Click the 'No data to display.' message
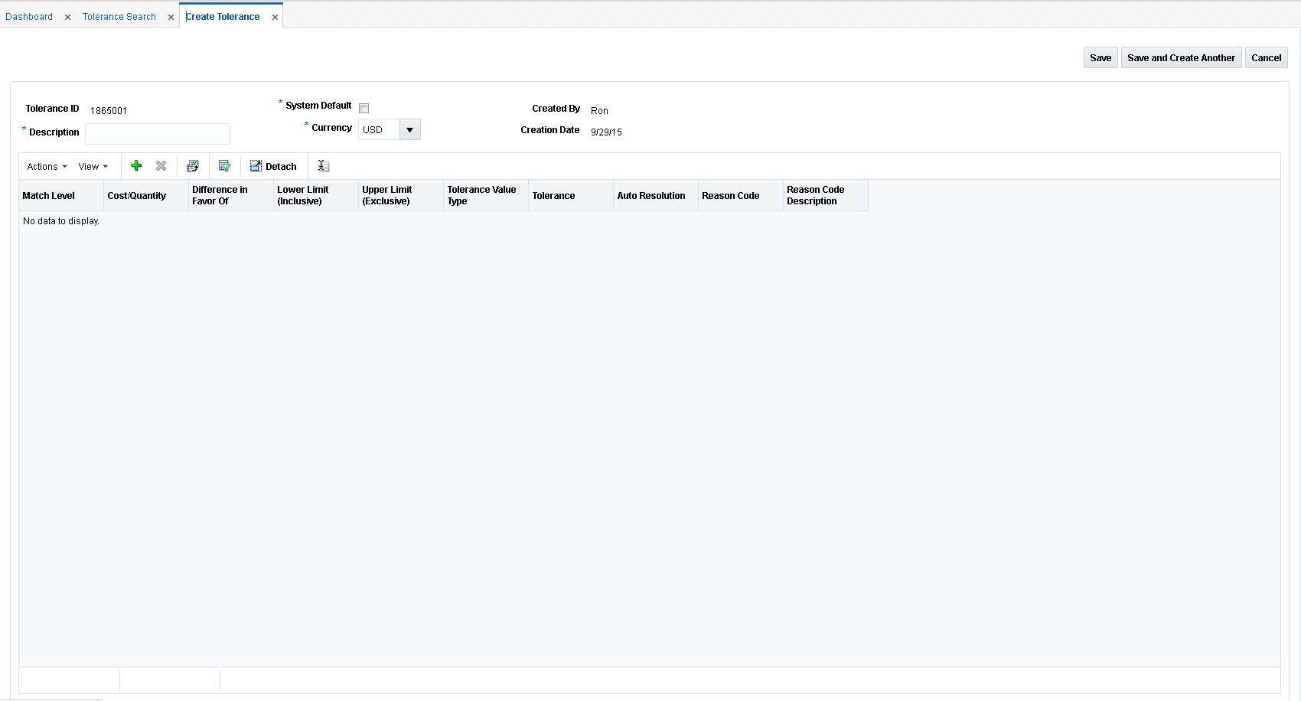This screenshot has height=701, width=1301. coord(61,221)
